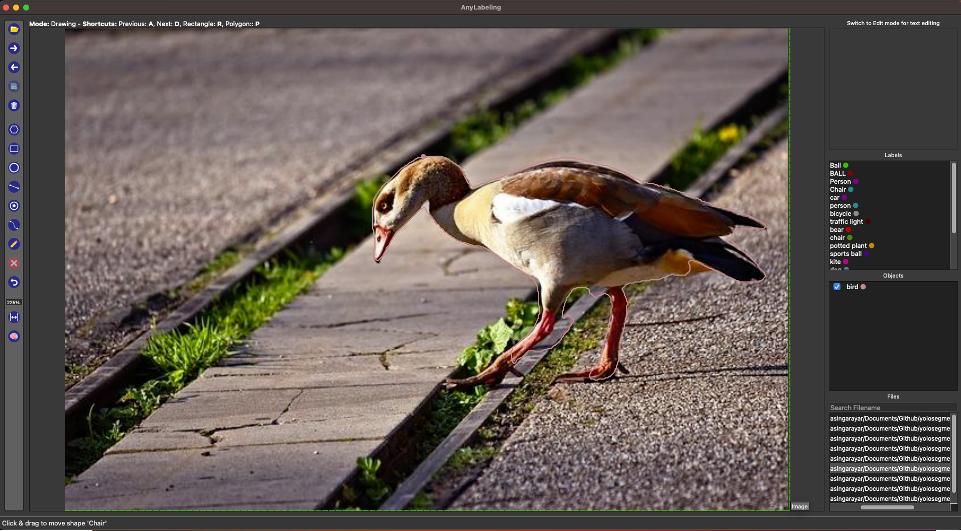Click the Fit Width zoom button
Viewport: 961px width, 531px height.
(x=14, y=317)
